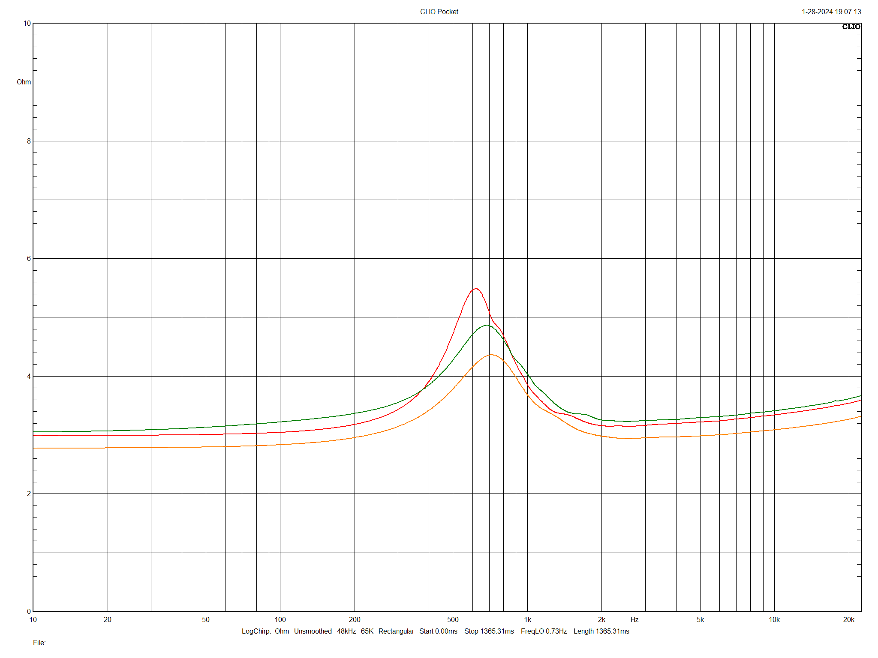
Task: Click the y-axis value 4
Action: click(29, 376)
